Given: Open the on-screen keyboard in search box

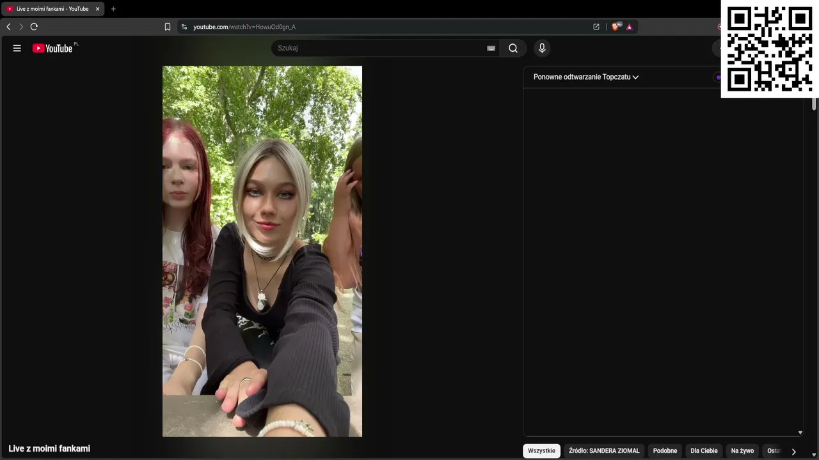Looking at the screenshot, I should (x=491, y=48).
